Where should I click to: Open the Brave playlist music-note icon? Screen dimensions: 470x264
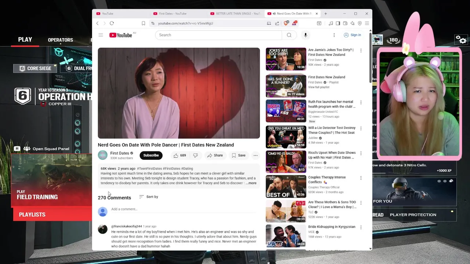point(331,23)
